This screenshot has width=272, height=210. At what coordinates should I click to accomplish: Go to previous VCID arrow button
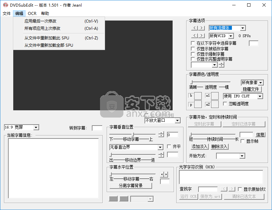[x=194, y=35]
